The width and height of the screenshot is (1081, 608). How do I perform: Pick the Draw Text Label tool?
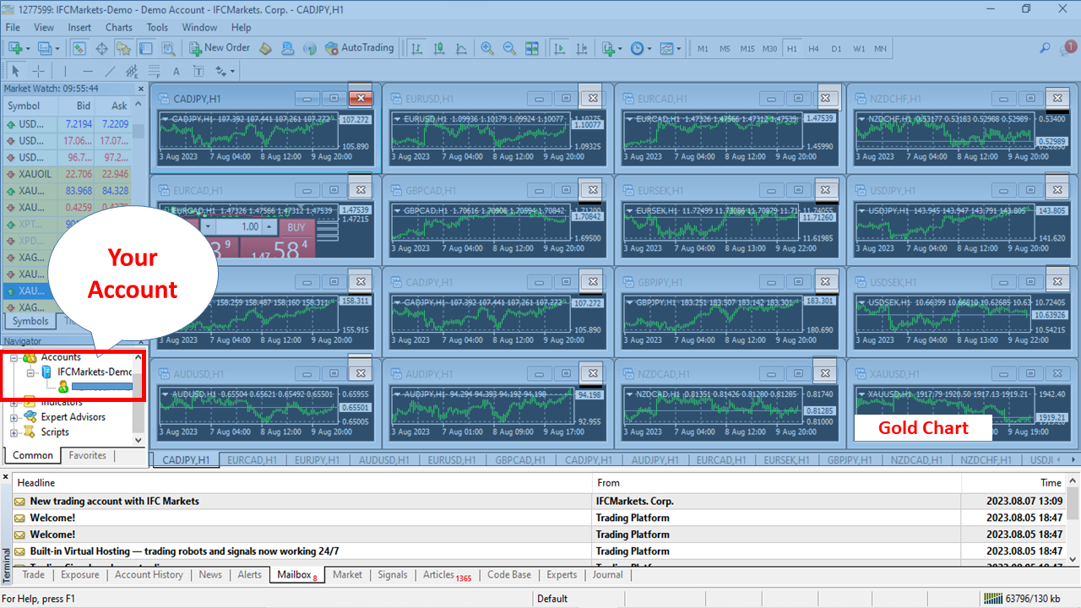point(198,71)
